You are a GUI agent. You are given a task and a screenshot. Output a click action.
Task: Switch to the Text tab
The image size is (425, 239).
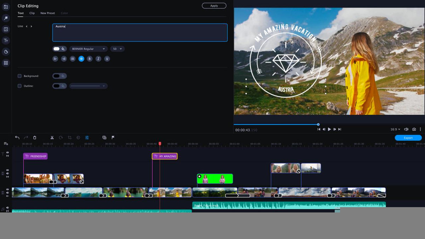point(21,13)
